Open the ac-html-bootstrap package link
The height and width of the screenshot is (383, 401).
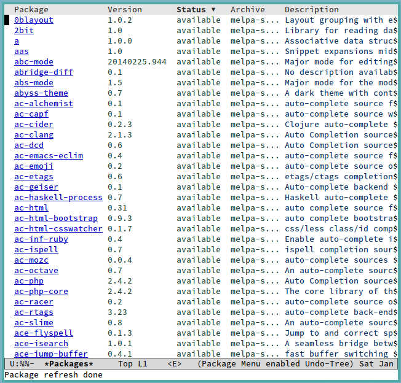click(x=56, y=218)
